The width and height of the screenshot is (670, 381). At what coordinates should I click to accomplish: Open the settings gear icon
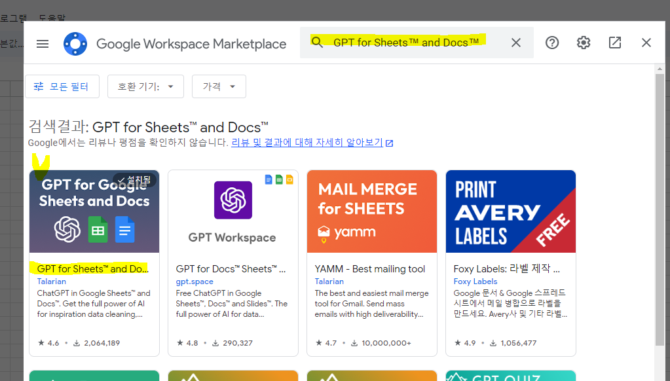click(584, 43)
